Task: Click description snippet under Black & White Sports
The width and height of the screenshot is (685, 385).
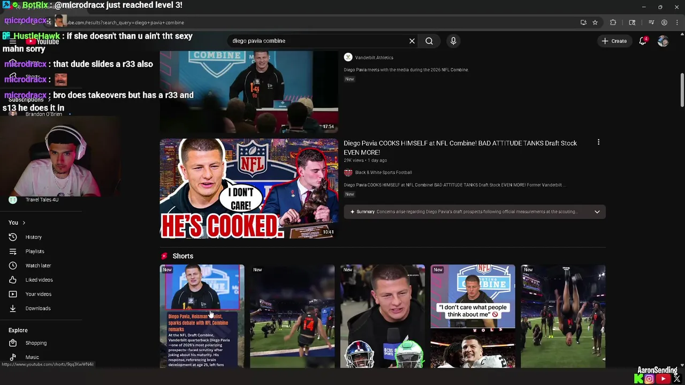Action: click(454, 185)
